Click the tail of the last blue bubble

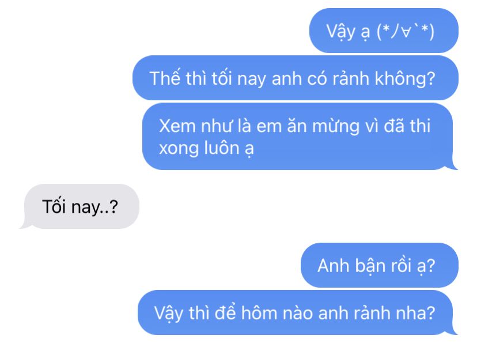[454, 331]
